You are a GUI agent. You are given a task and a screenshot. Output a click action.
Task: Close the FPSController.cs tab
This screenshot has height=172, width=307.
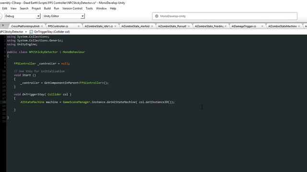click(x=79, y=26)
